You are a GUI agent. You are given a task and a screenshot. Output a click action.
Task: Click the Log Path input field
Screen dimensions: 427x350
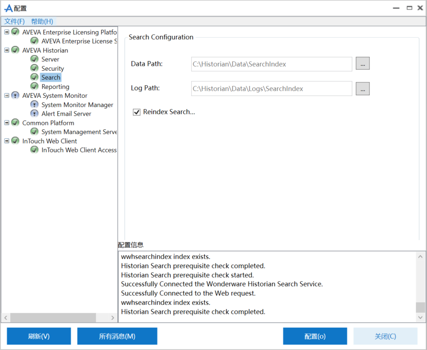point(271,89)
